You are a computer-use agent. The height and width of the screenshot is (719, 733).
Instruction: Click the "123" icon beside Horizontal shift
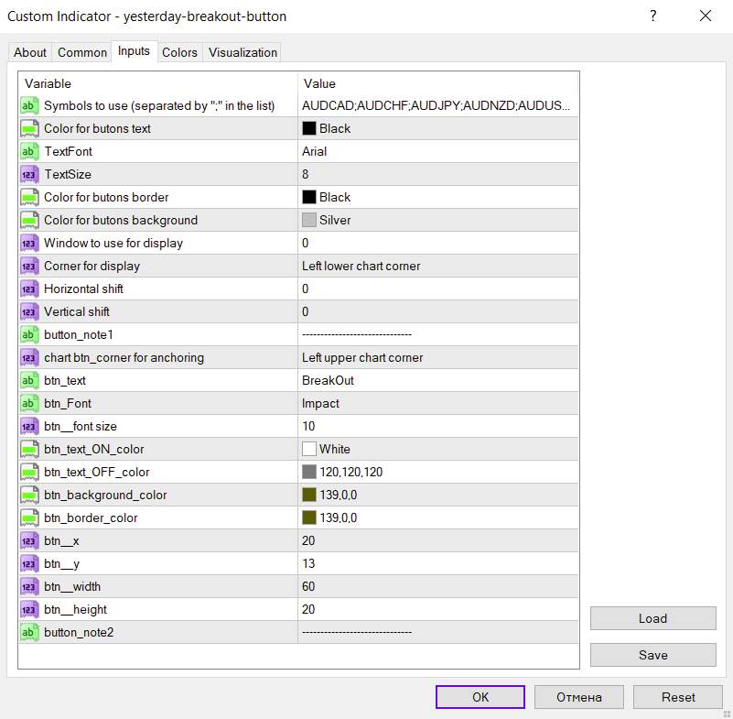tap(28, 289)
